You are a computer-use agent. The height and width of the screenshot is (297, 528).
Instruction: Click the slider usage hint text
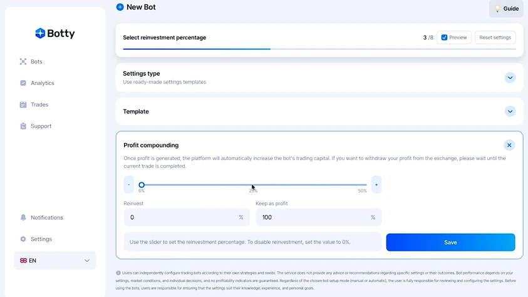coord(240,242)
